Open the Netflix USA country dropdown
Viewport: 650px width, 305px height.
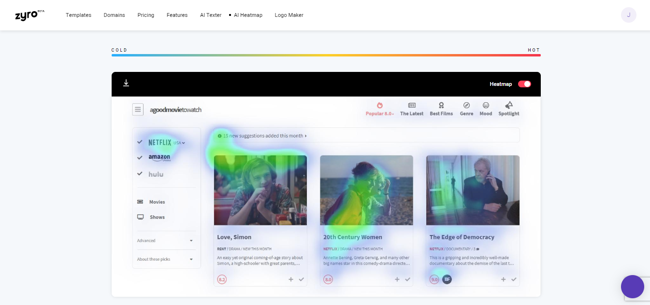[x=179, y=143]
